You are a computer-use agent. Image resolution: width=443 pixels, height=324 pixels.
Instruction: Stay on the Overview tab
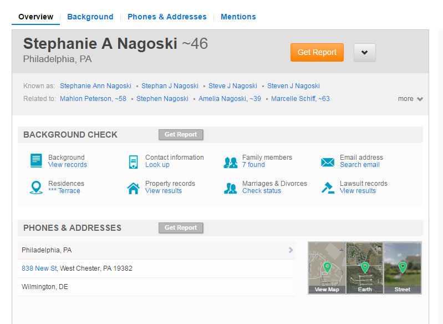(x=35, y=17)
